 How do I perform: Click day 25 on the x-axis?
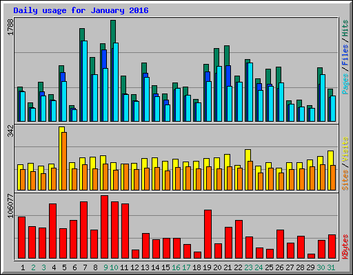(269, 267)
